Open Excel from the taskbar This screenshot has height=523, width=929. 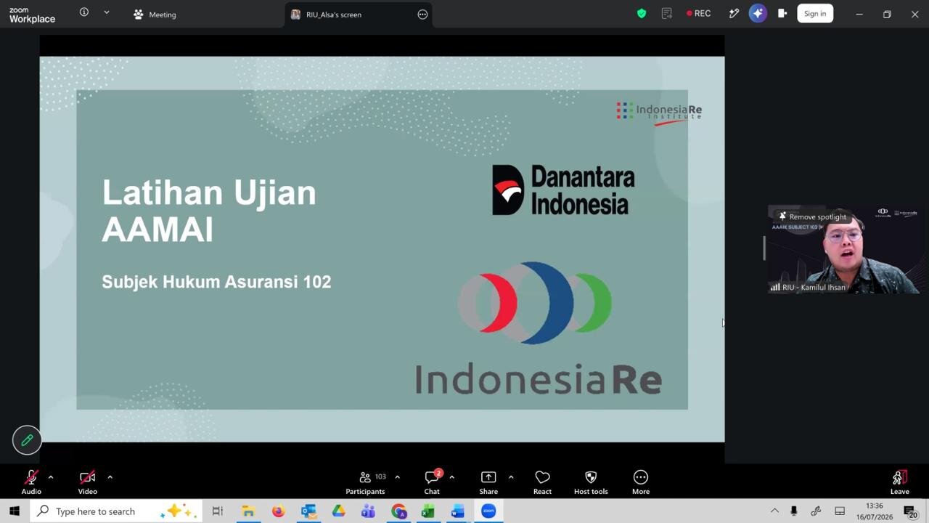click(x=428, y=511)
